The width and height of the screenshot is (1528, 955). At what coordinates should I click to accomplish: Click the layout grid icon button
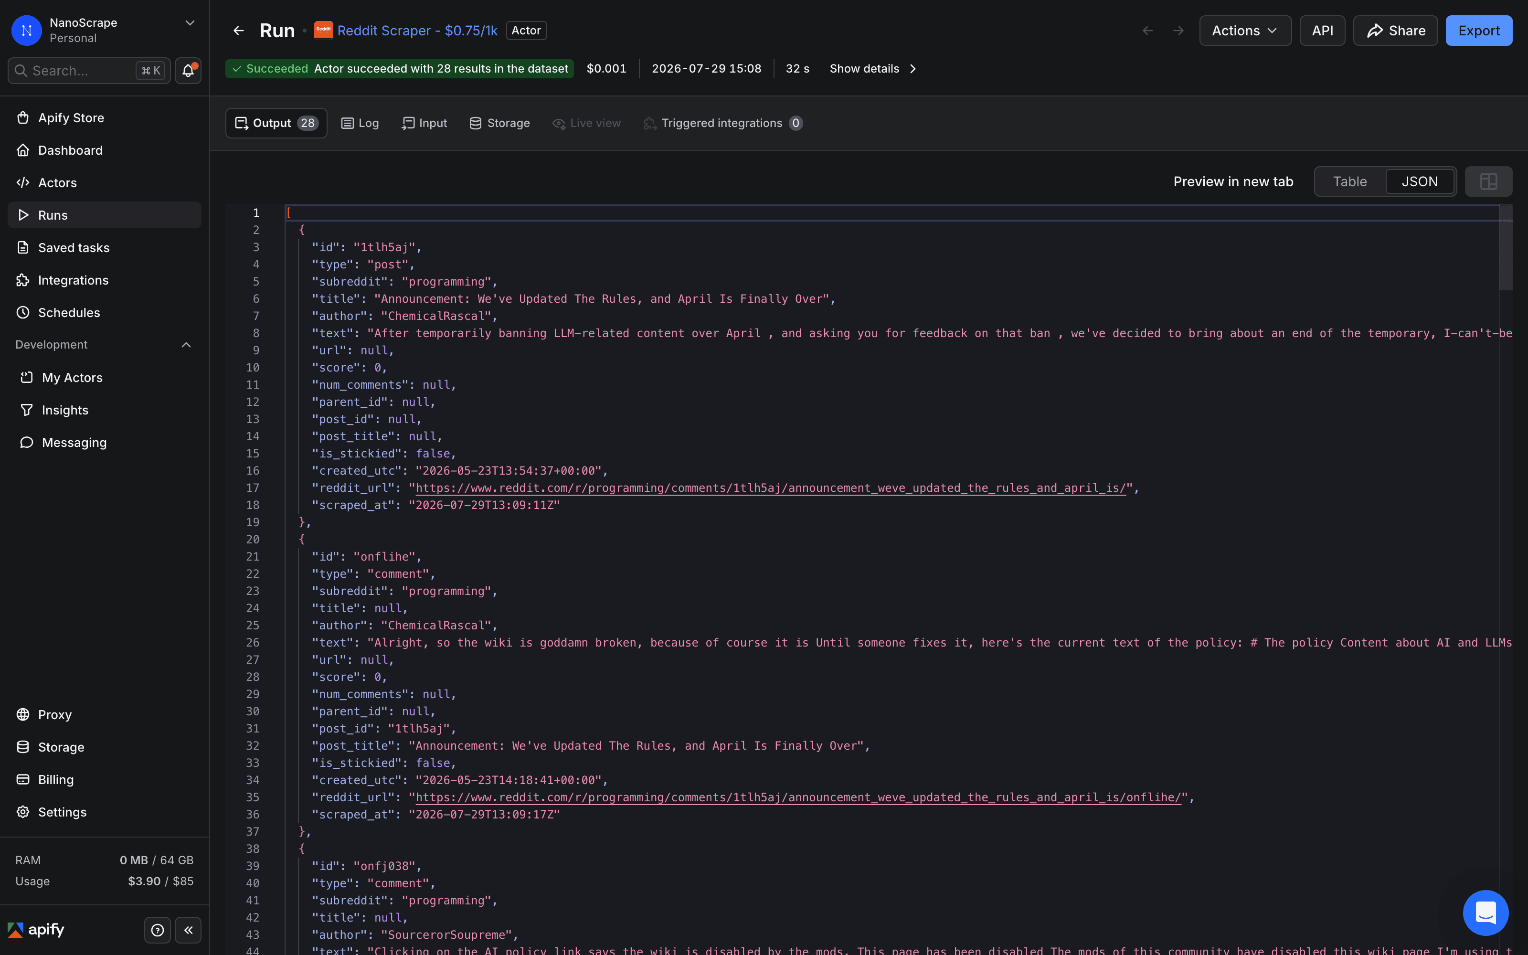[1488, 181]
